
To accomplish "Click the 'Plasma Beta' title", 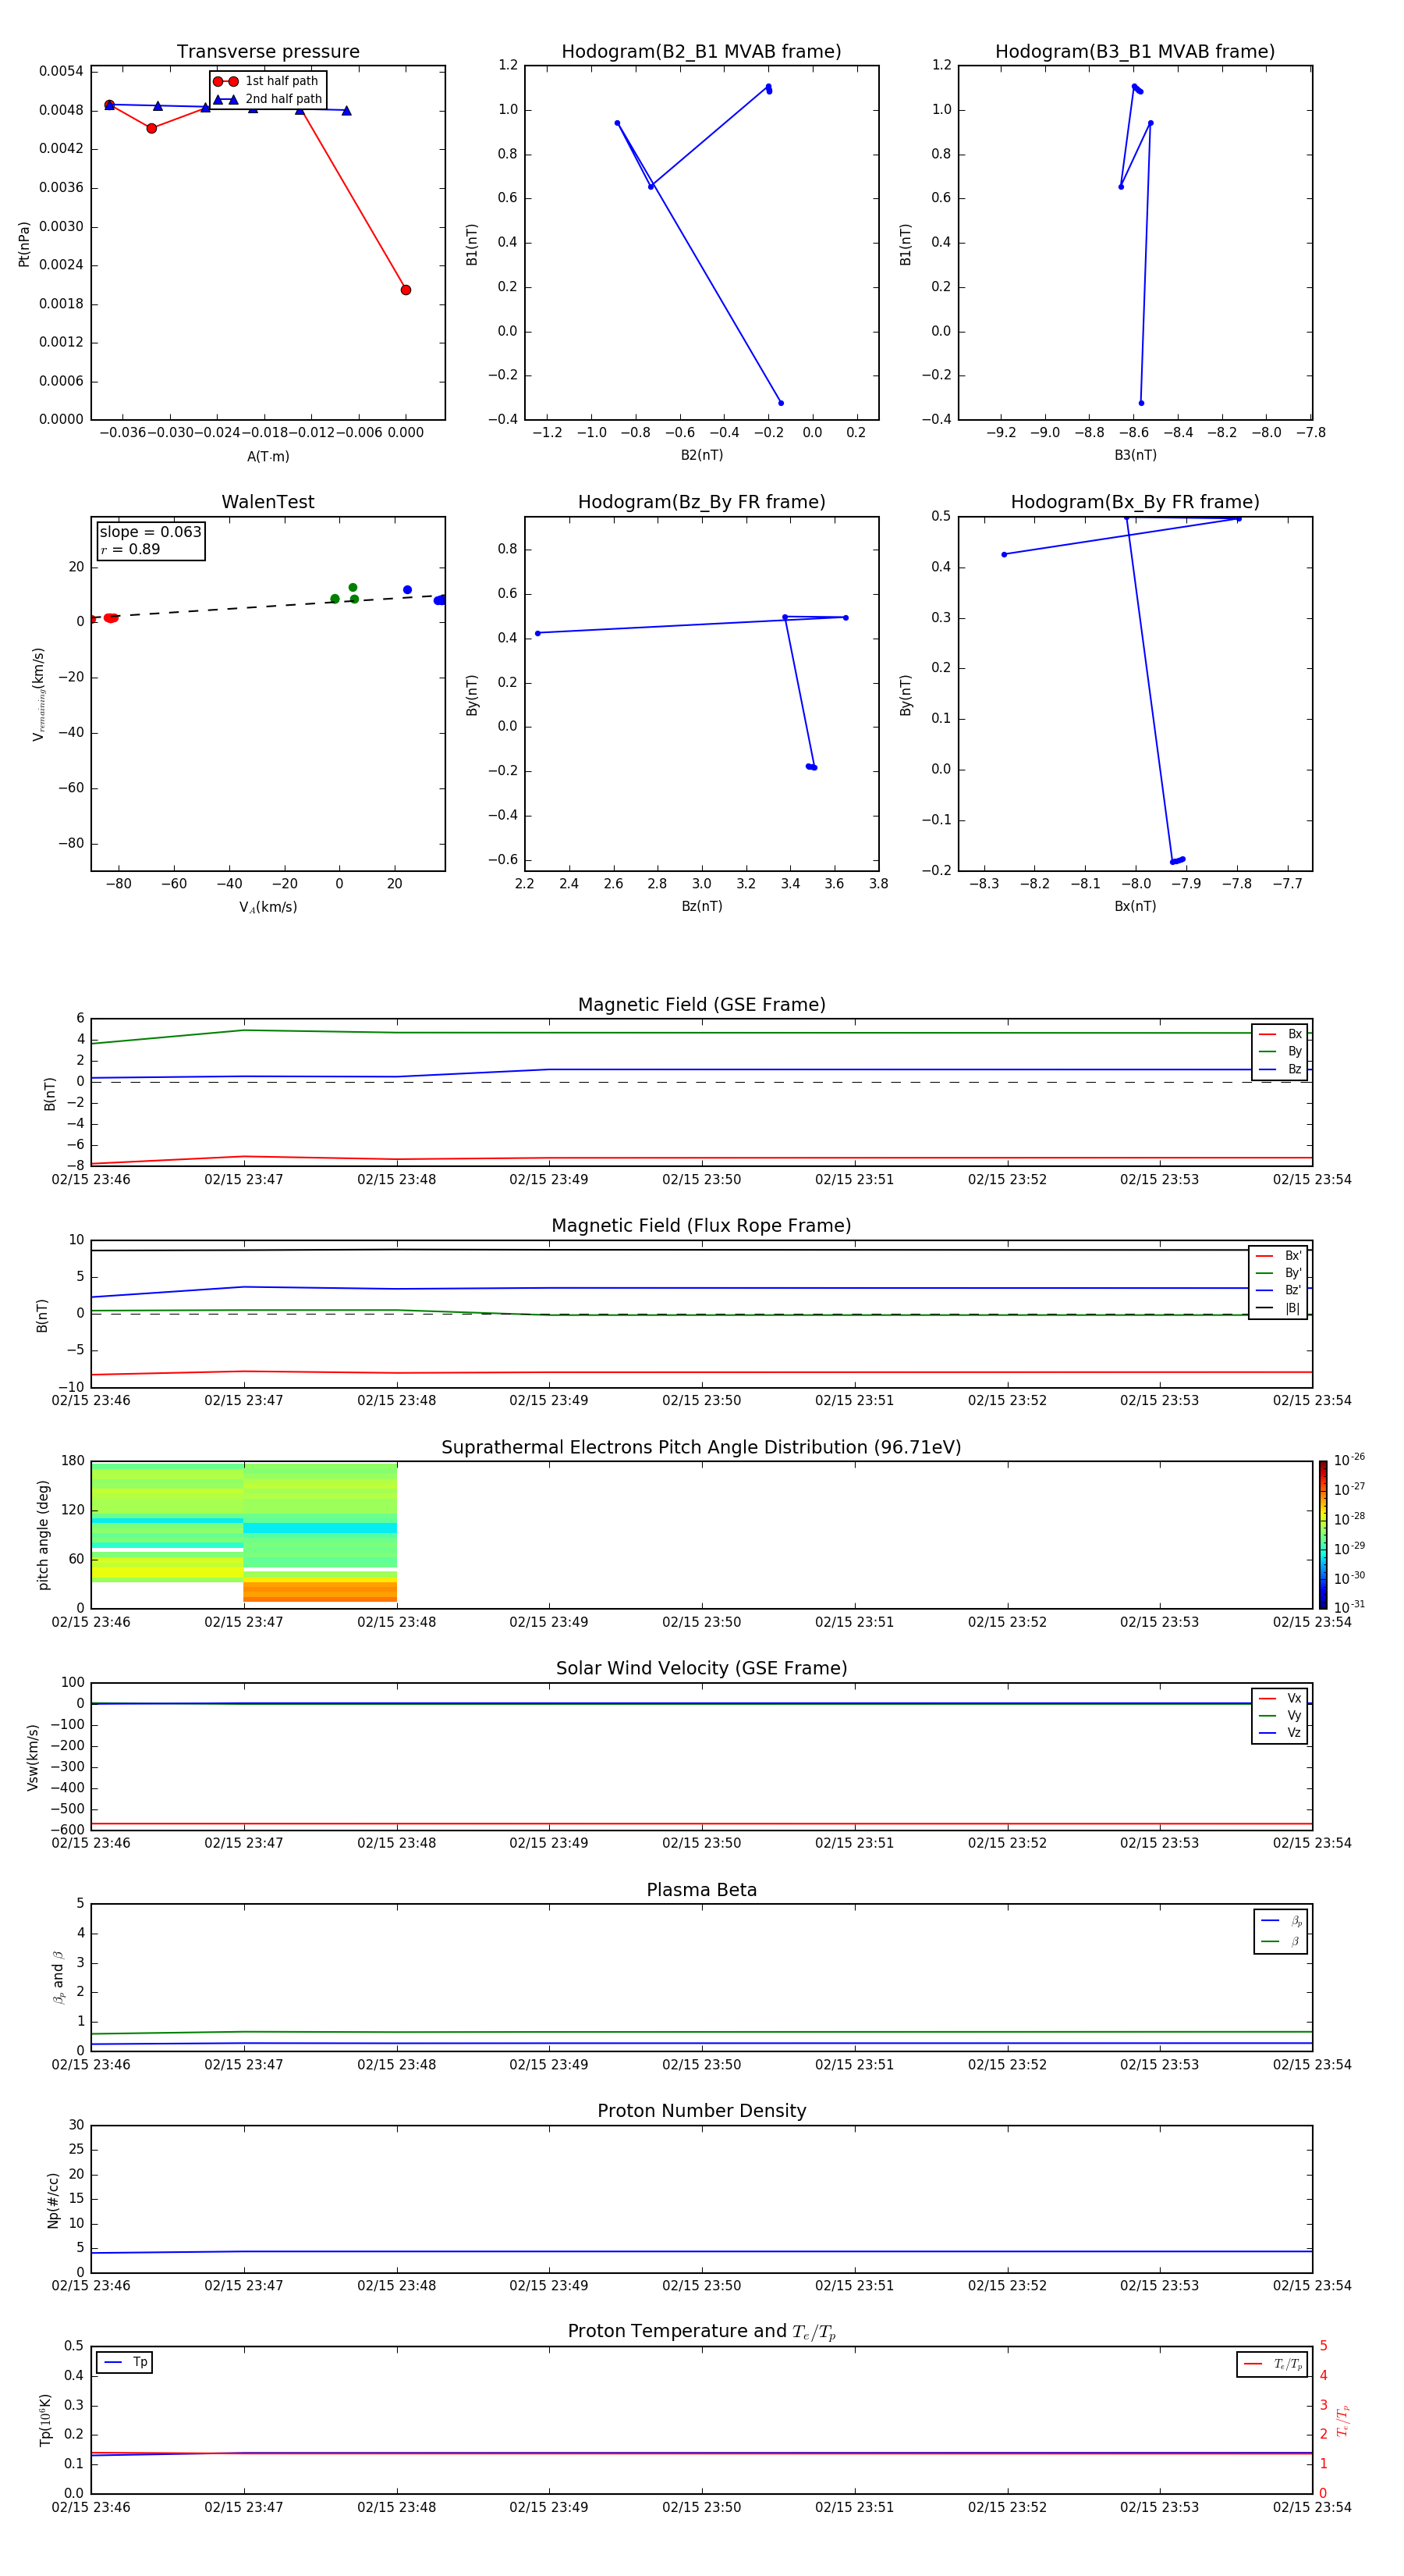I will (x=701, y=1890).
